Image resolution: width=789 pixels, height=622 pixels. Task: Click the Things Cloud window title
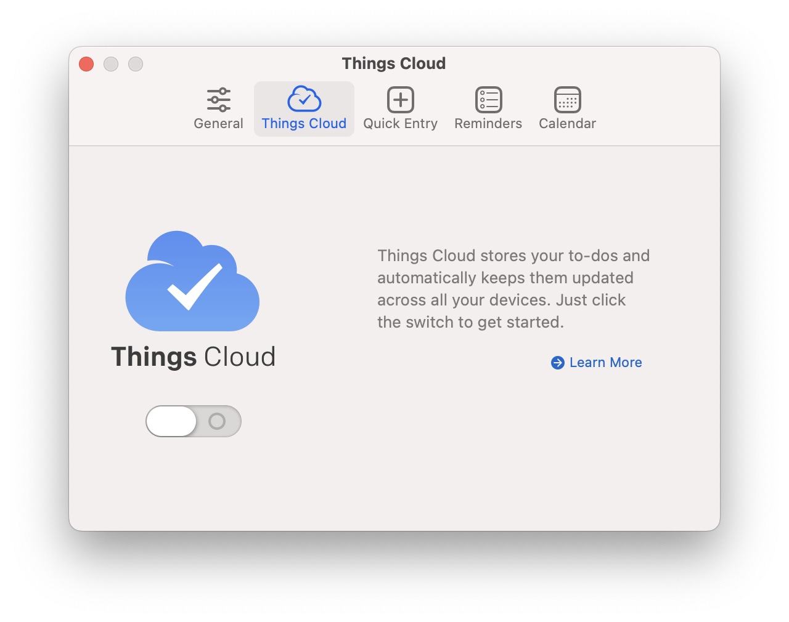point(394,63)
